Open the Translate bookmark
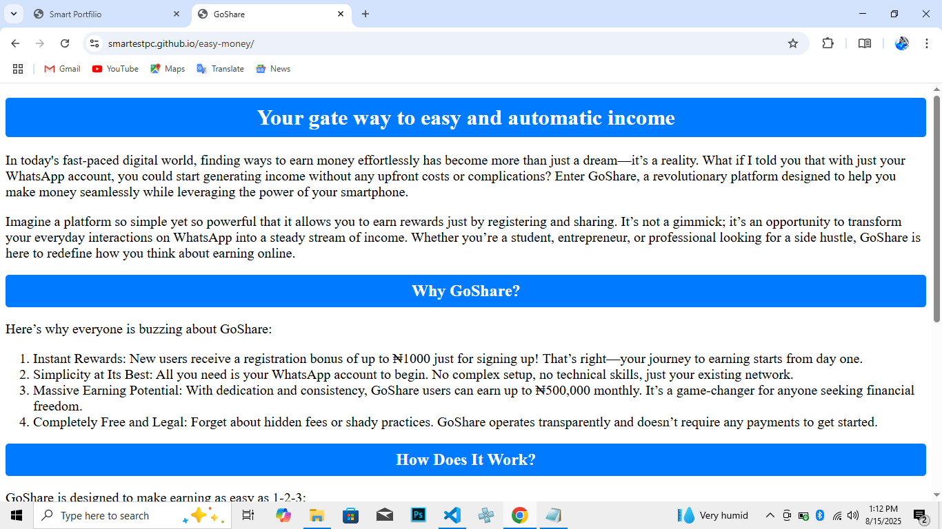 220,69
